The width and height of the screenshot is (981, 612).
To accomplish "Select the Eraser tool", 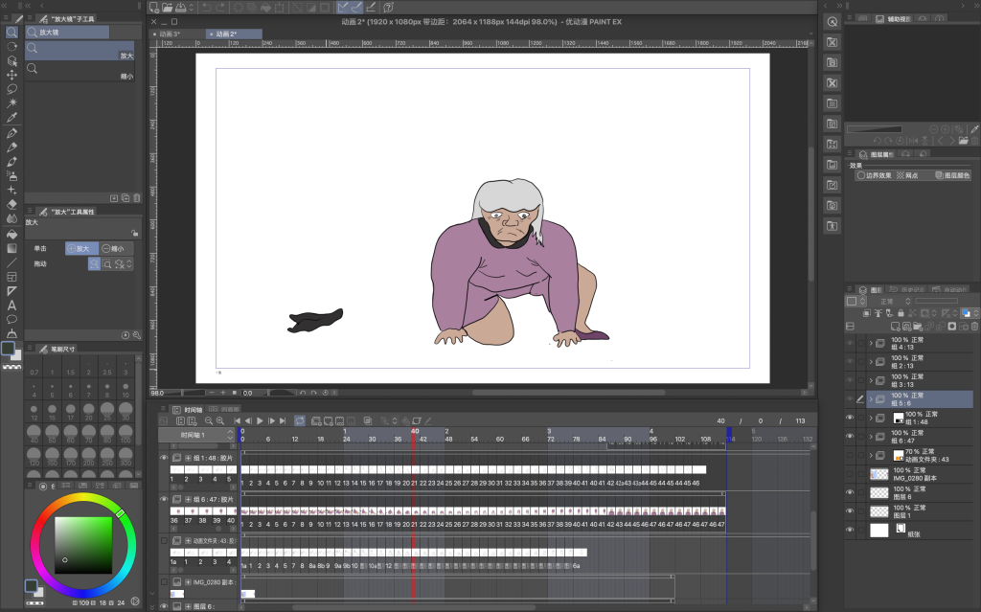I will tap(11, 204).
